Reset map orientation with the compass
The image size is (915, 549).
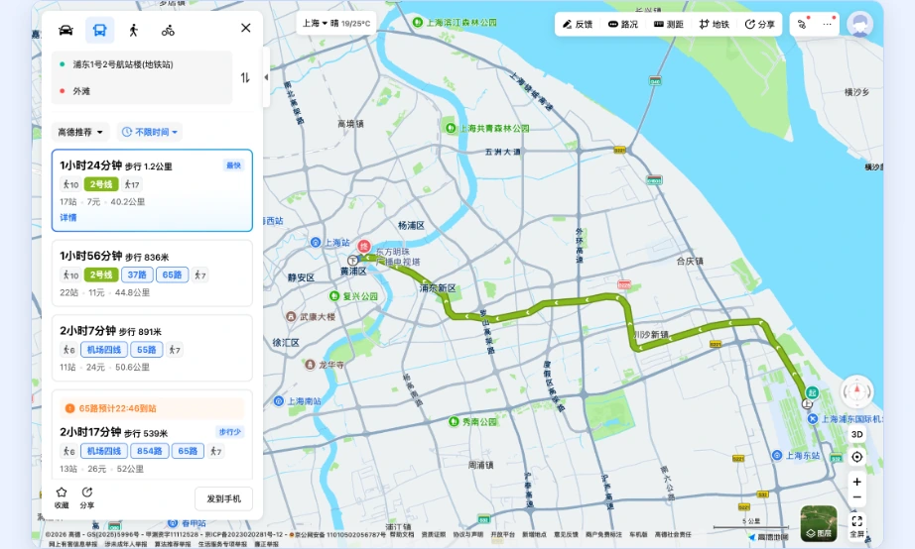pyautogui.click(x=856, y=391)
